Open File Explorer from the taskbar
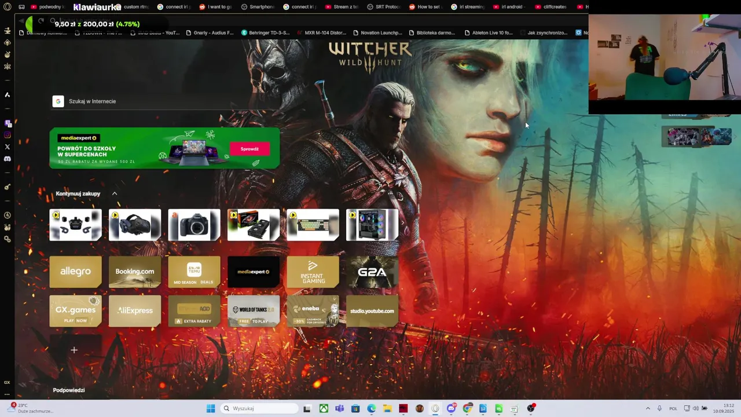The width and height of the screenshot is (741, 417). (387, 408)
